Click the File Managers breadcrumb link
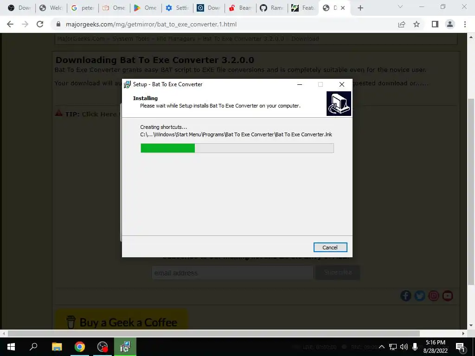Screen dimensions: 475x356 [x=176, y=39]
